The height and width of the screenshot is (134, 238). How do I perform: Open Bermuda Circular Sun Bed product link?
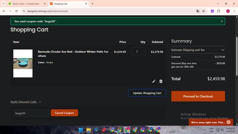point(73,54)
